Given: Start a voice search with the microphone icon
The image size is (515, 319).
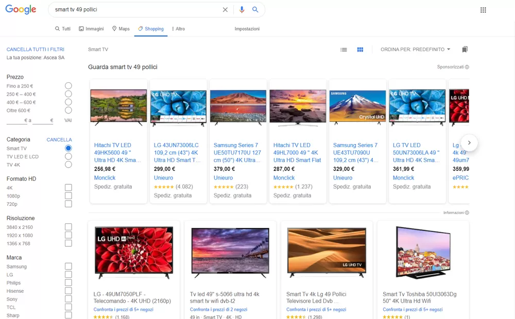Looking at the screenshot, I should click(242, 9).
